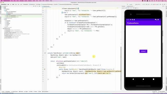Viewport: 167px width, 94px height.
Task: Click Android Studio in the macOS menu bar
Action: coord(7,1)
